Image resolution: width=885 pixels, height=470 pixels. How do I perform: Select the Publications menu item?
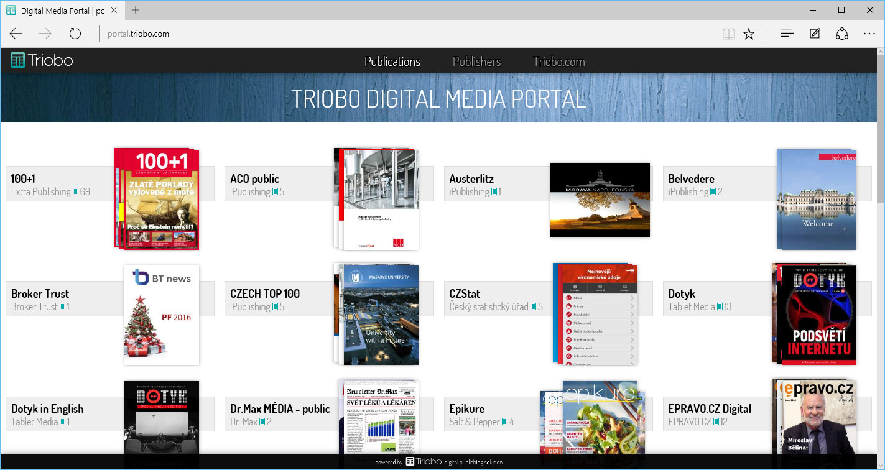pyautogui.click(x=392, y=62)
